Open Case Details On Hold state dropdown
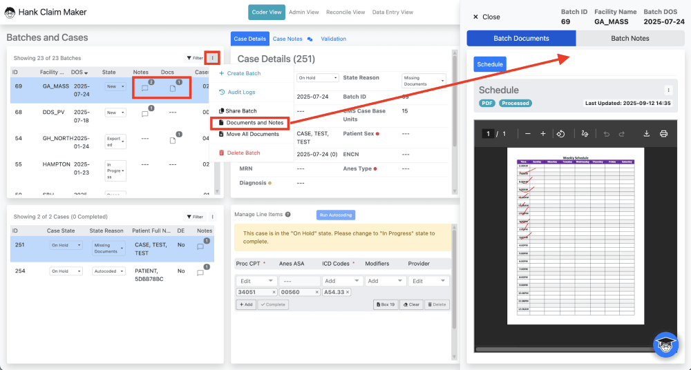691x370 pixels. (317, 78)
